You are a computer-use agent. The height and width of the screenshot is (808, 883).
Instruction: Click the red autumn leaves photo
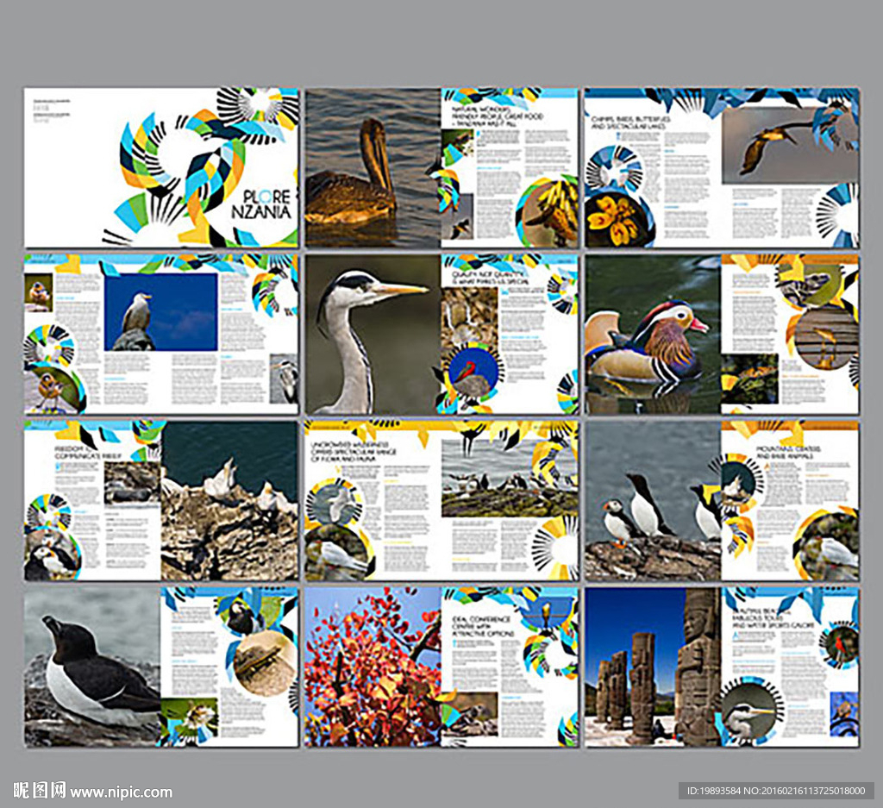[x=373, y=667]
